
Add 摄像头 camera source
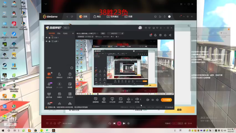point(104,100)
